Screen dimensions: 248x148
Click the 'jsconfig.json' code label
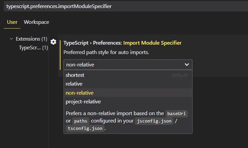tap(154, 121)
